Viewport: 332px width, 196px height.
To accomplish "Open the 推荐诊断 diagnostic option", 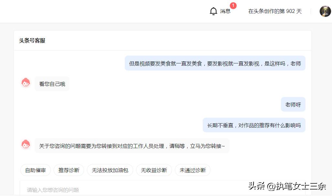I will (x=69, y=170).
